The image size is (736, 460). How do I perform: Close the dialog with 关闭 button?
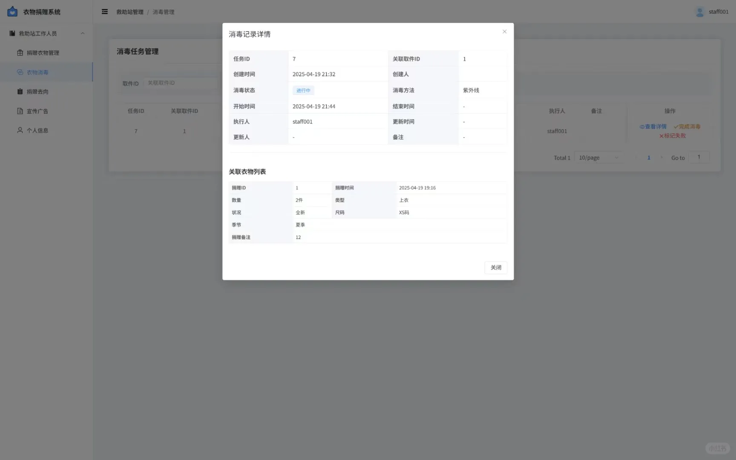(495, 267)
